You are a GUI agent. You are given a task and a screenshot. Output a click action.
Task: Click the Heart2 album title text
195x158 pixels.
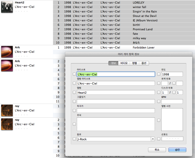point(19,2)
